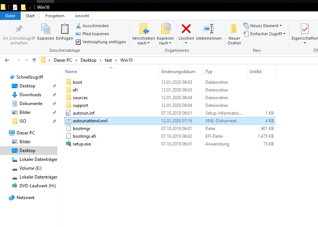The height and width of the screenshot is (227, 318).
Task: Click the Kopieren nach folder icon
Action: click(166, 29)
